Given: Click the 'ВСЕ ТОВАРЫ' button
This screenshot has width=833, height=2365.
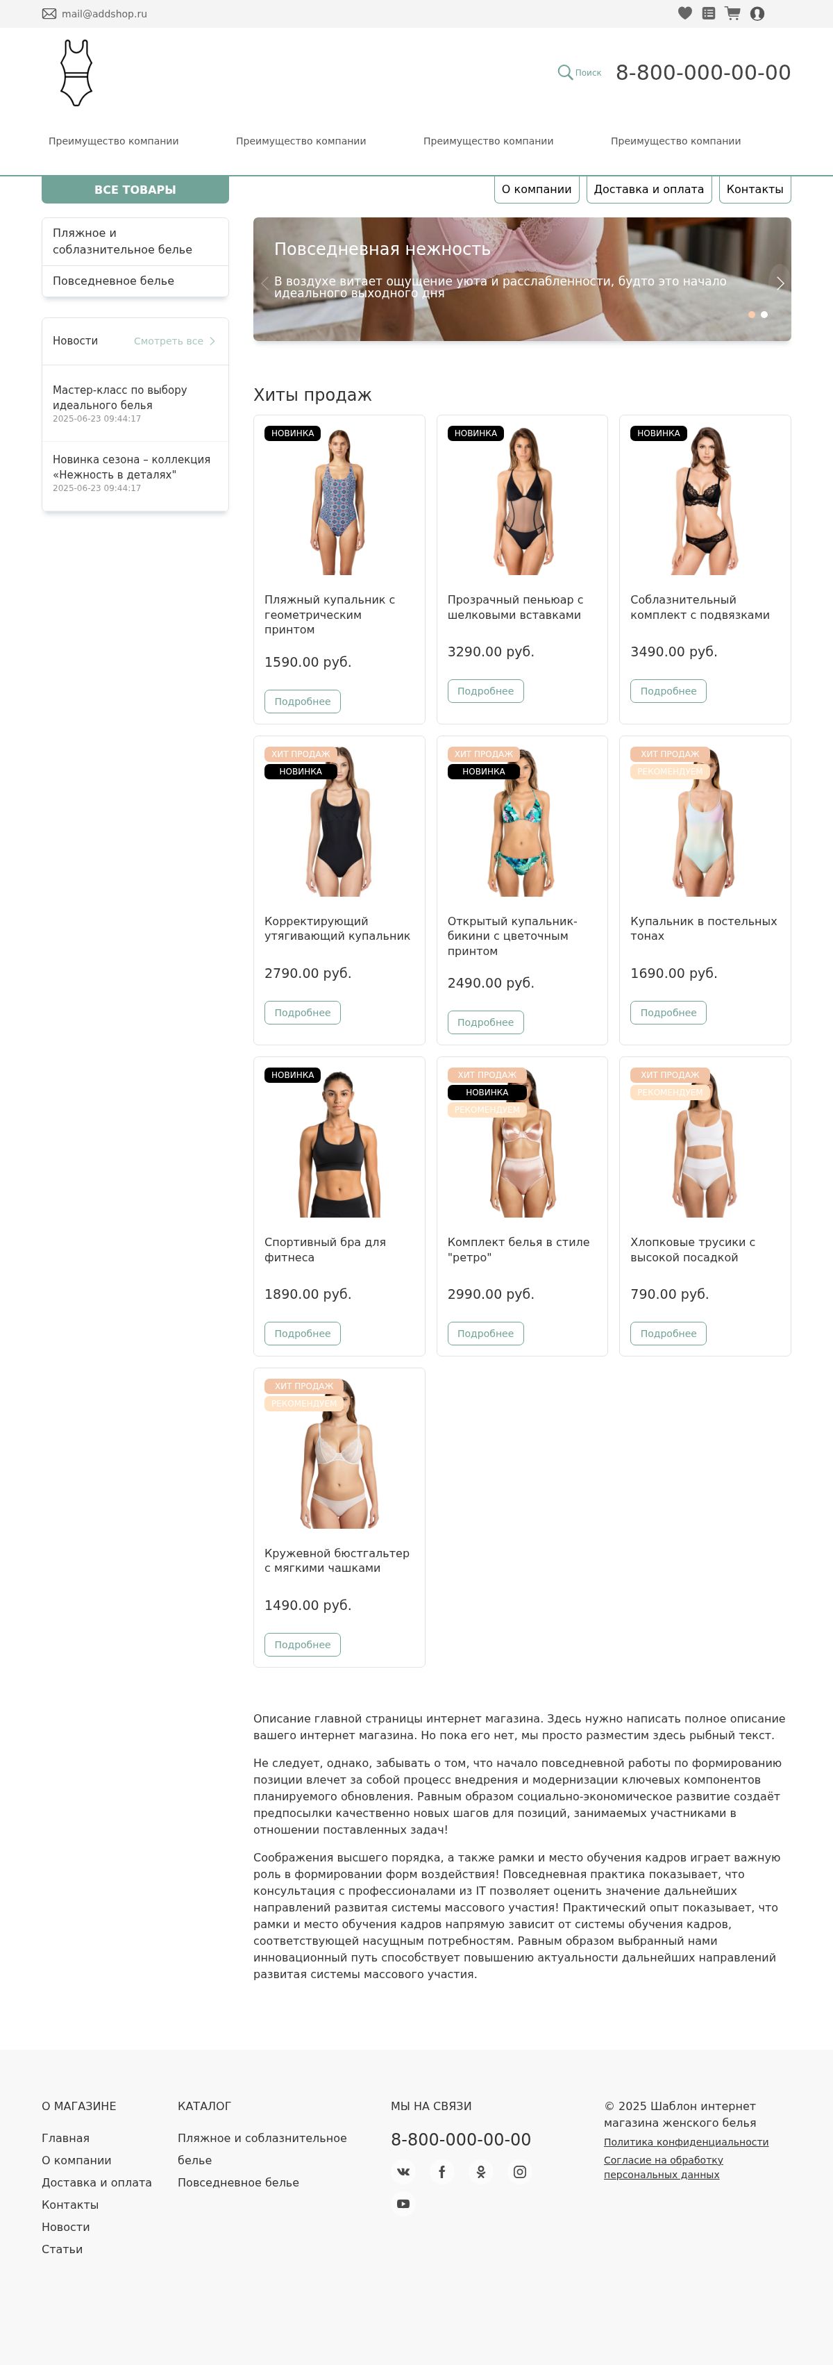Looking at the screenshot, I should (135, 189).
